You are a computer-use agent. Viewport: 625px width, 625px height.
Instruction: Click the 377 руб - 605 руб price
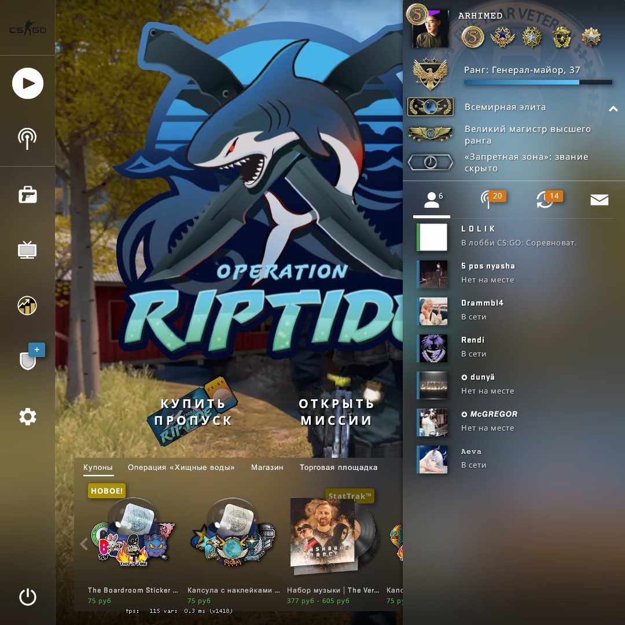(x=318, y=601)
